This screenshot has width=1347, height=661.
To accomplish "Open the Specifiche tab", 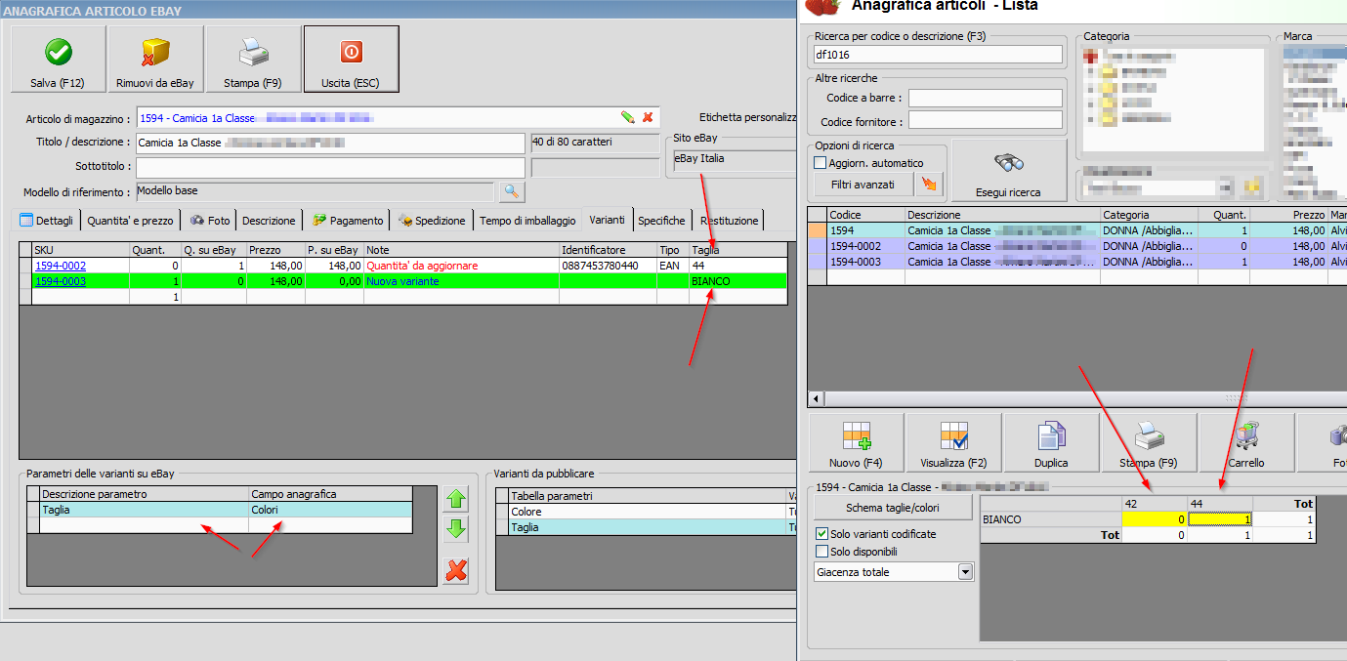I will (661, 220).
